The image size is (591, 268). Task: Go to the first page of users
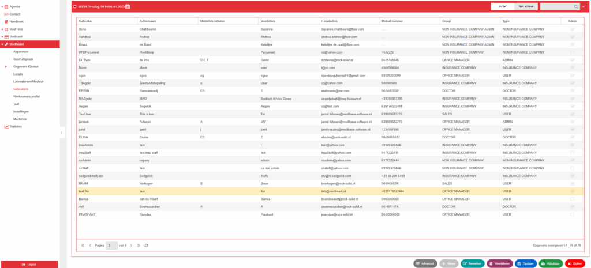coord(83,246)
